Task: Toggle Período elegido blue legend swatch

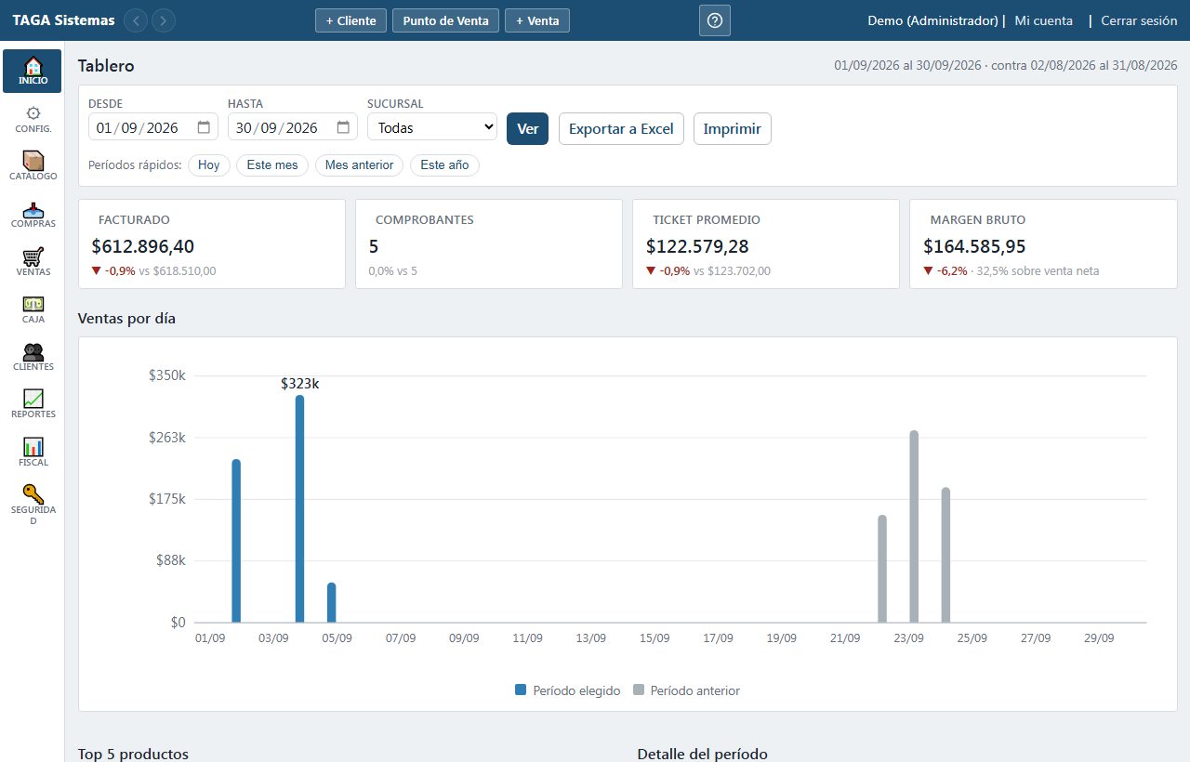Action: 521,690
